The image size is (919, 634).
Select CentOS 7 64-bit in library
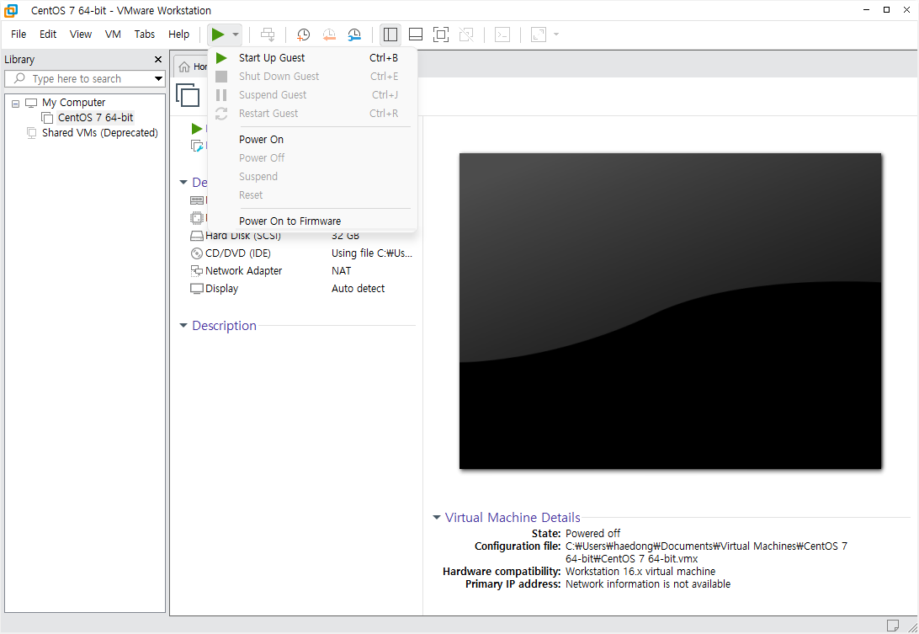(96, 117)
